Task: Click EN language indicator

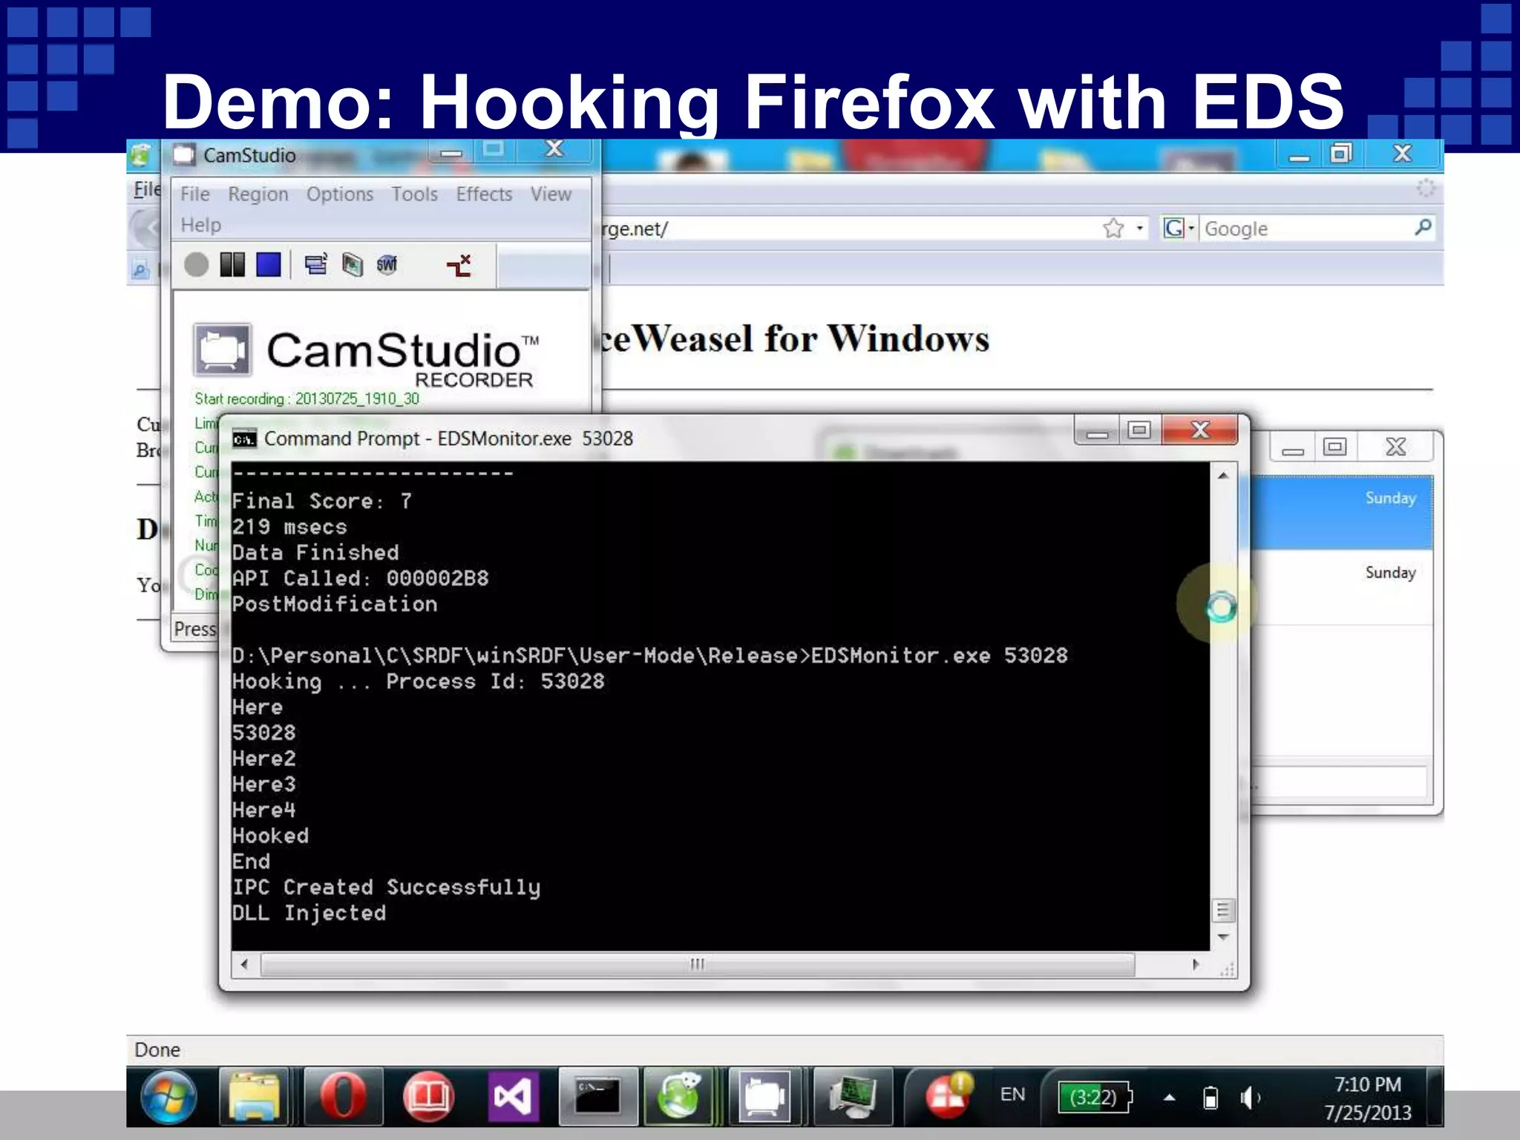Action: [x=1012, y=1095]
